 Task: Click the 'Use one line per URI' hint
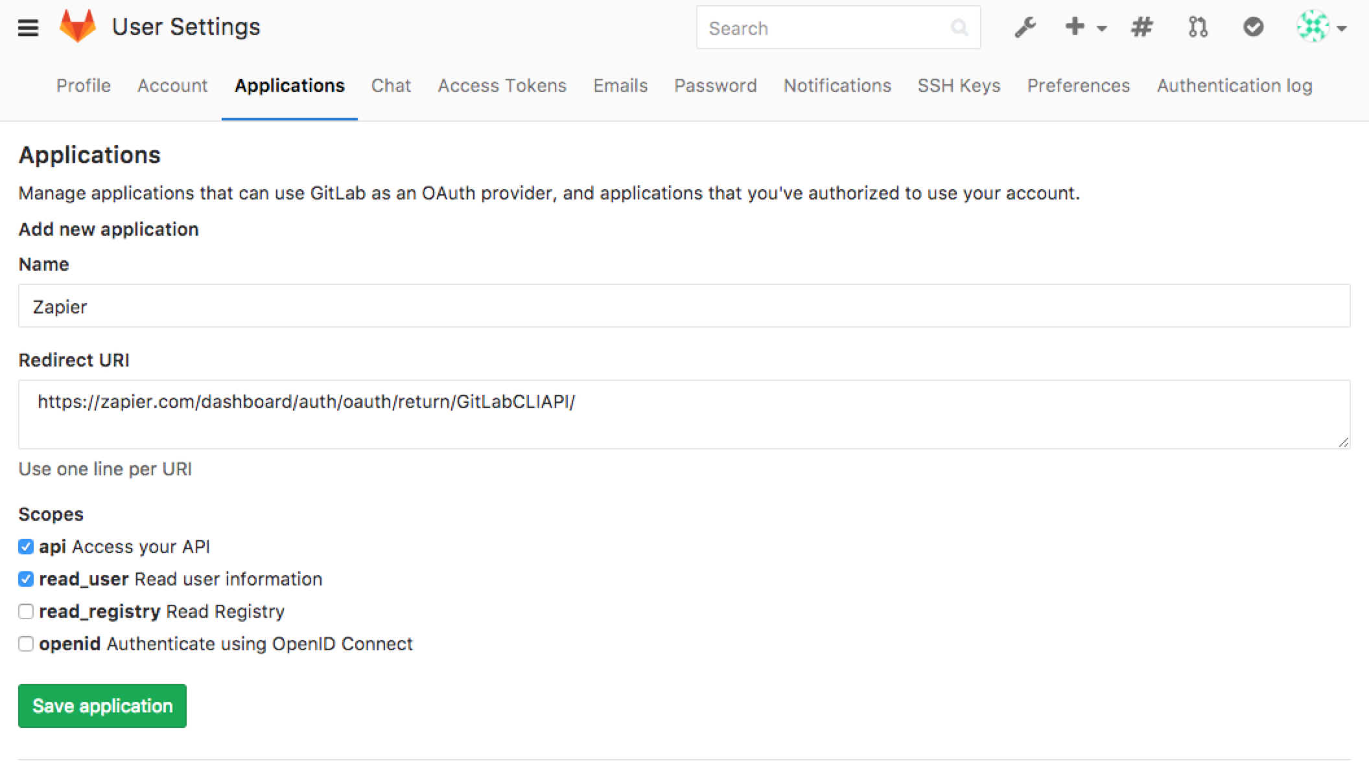tap(105, 469)
